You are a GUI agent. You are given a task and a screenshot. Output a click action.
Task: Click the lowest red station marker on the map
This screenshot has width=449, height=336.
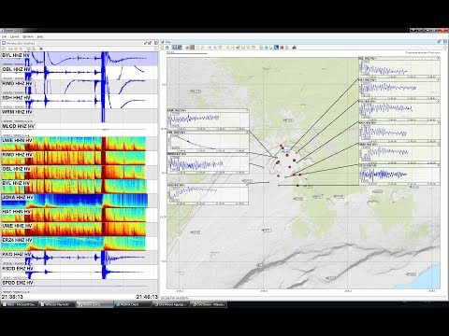[x=297, y=186]
